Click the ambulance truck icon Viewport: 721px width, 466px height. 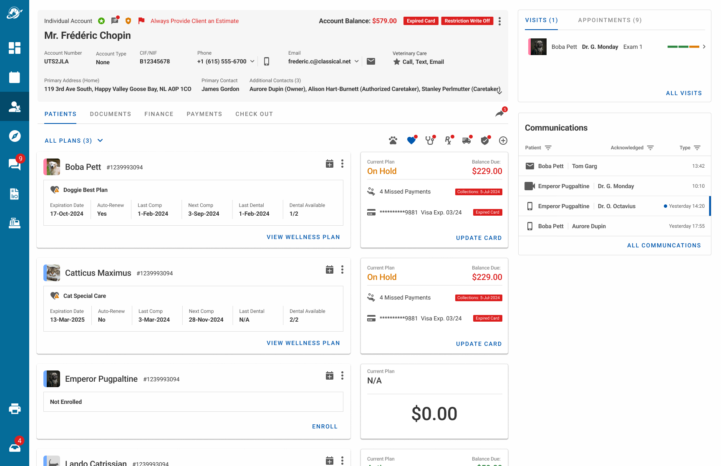466,141
